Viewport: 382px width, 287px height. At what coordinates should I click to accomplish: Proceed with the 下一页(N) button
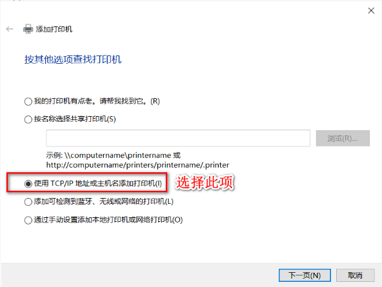click(x=305, y=275)
